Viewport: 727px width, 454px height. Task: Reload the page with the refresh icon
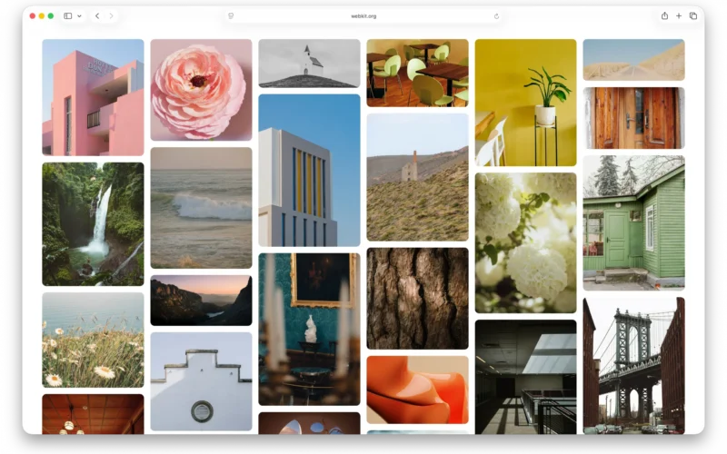tap(496, 16)
